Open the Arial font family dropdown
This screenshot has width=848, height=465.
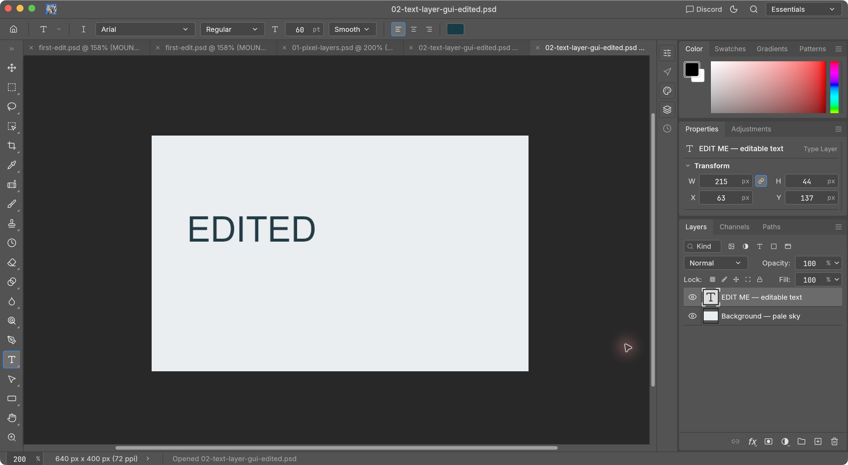145,29
